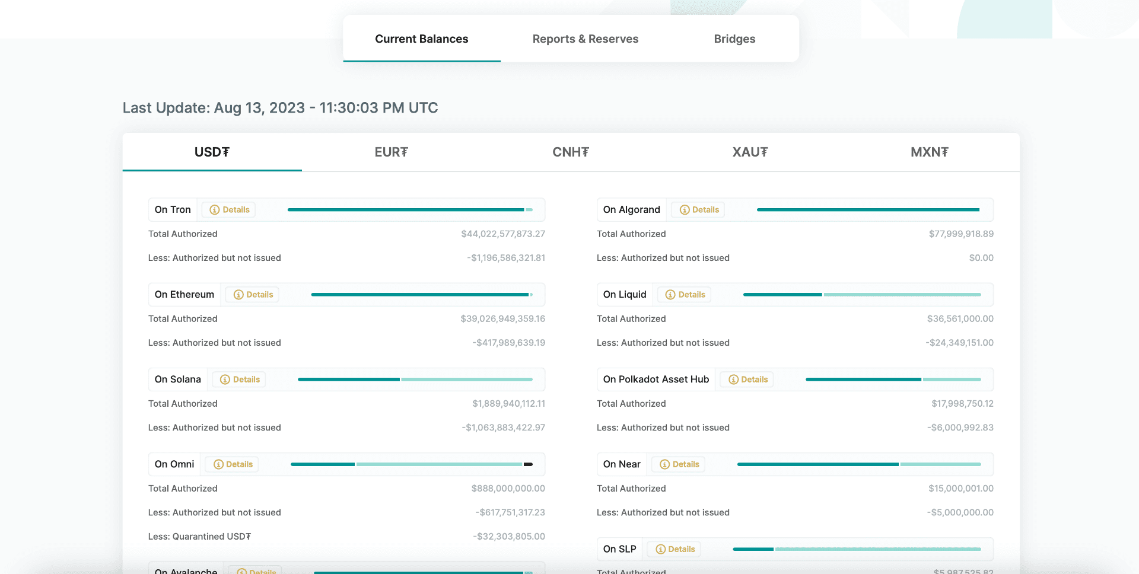Select the MXN₮ currency tab
Screen dimensions: 1139x574
pos(930,152)
